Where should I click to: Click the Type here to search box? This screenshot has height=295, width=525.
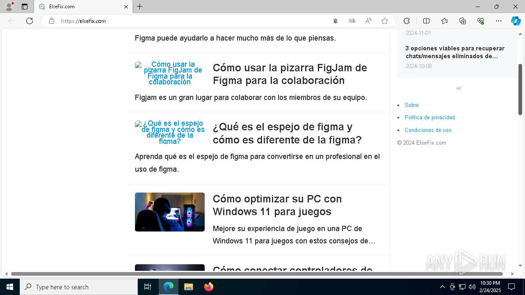click(79, 287)
